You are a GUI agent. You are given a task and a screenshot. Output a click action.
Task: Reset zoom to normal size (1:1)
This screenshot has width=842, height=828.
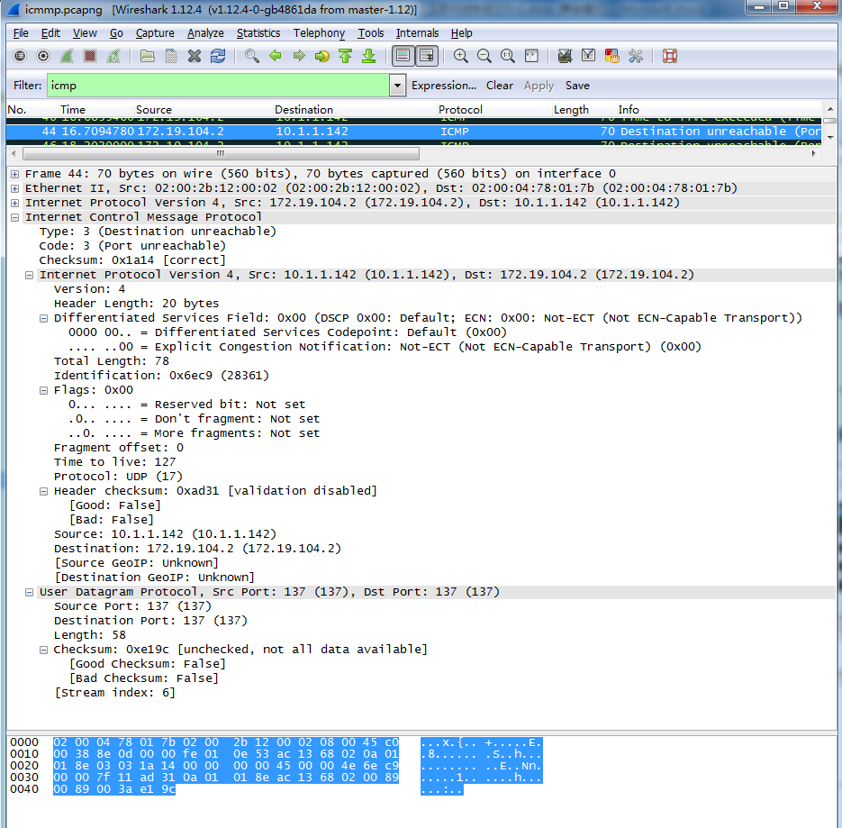pyautogui.click(x=508, y=56)
